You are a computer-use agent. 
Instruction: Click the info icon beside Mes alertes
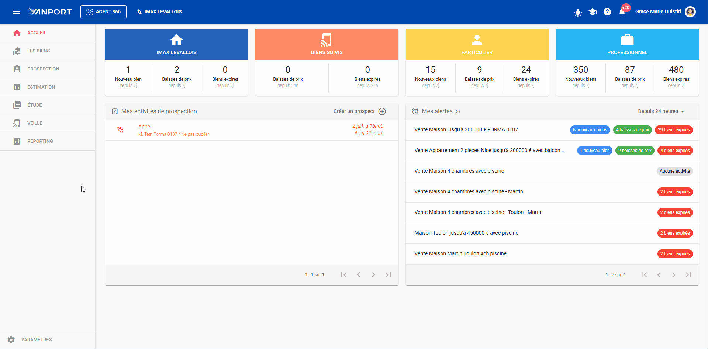click(x=458, y=111)
